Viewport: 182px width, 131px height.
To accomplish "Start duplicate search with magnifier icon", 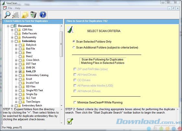I will click(7, 15).
